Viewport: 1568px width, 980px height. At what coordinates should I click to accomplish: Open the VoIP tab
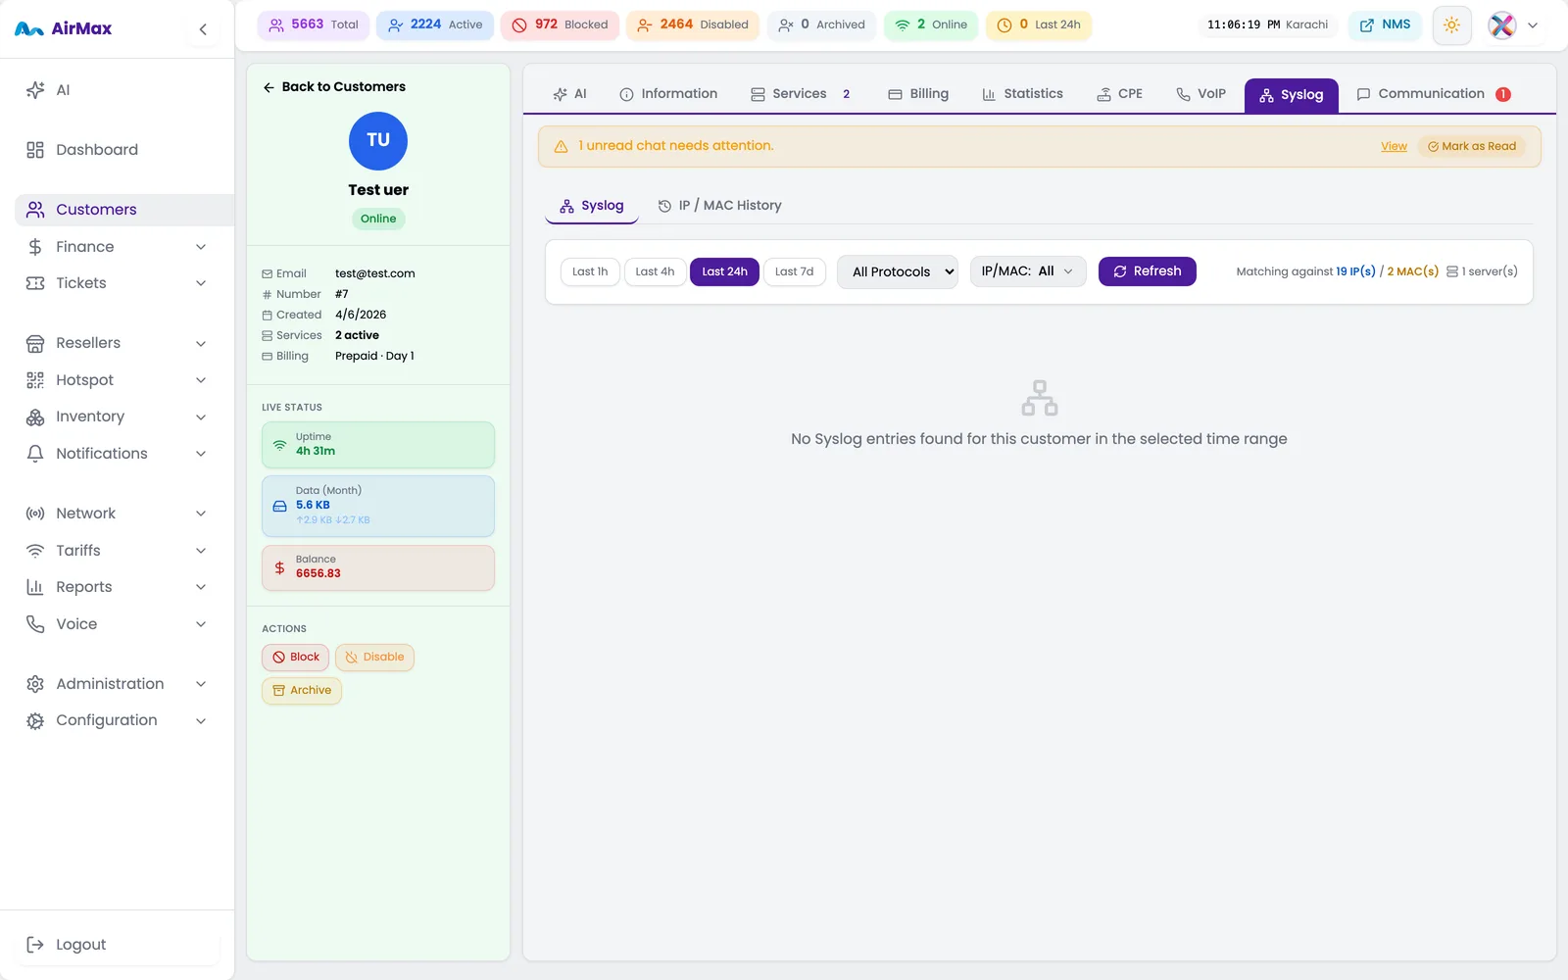(1200, 94)
